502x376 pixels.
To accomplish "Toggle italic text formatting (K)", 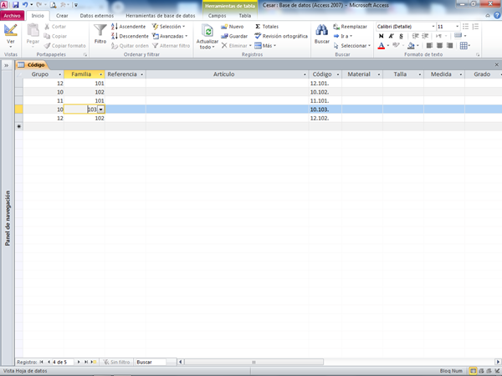I will (x=392, y=36).
